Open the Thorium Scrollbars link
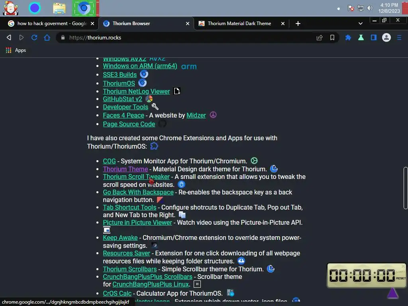The image size is (408, 306). (x=130, y=269)
